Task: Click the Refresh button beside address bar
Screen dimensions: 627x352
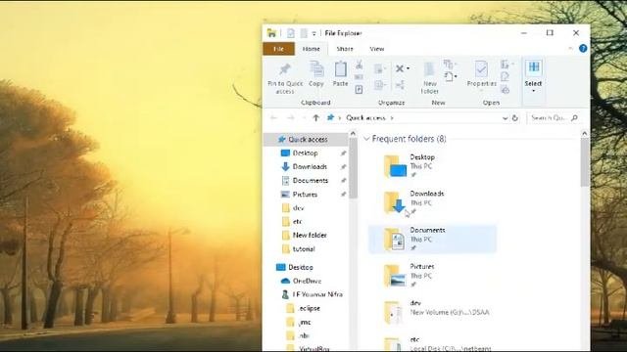Action: (515, 118)
